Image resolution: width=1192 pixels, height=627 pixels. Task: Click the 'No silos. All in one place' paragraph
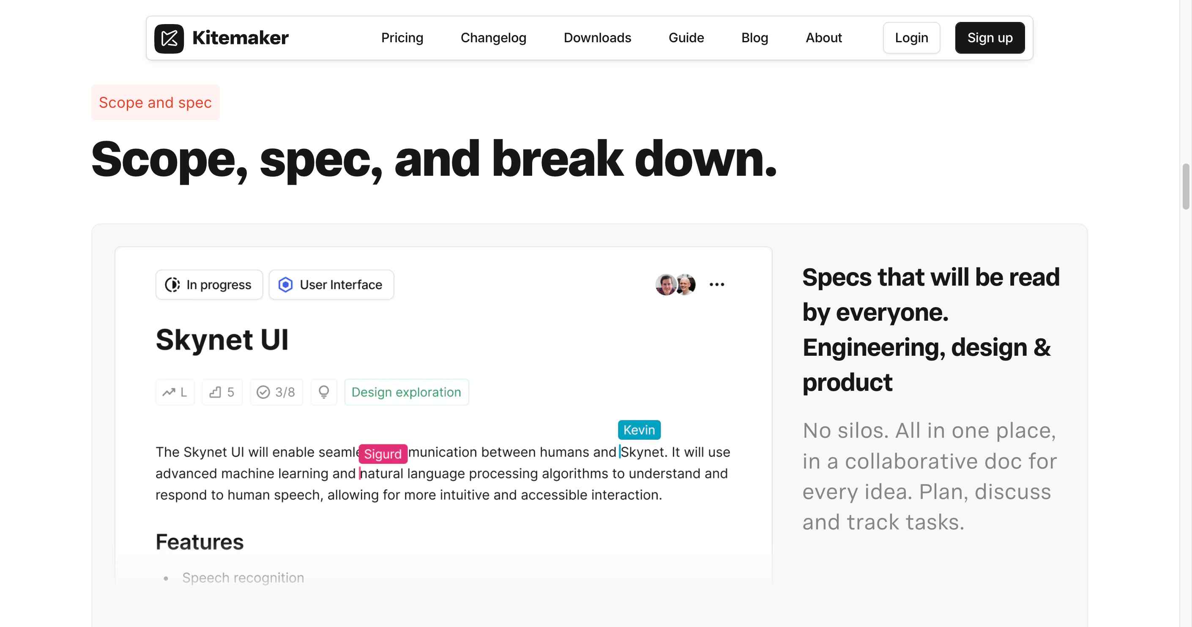pyautogui.click(x=929, y=476)
